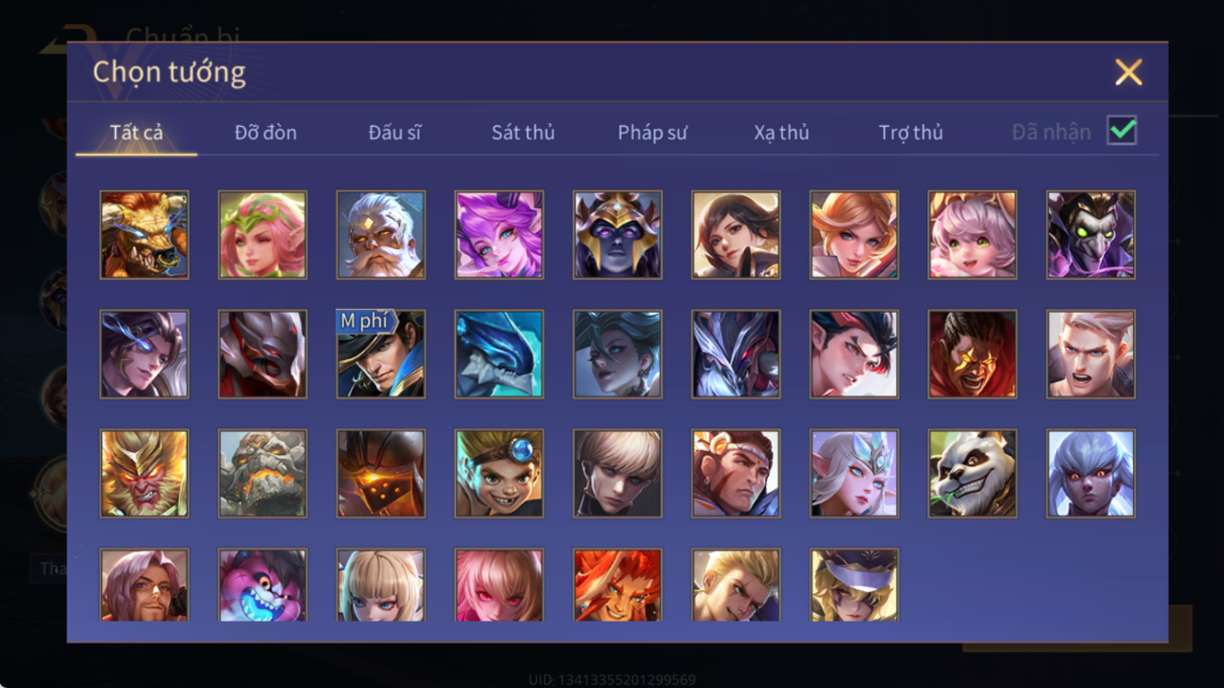The height and width of the screenshot is (688, 1224).
Task: Choose the white-bearded old man hero
Action: [x=380, y=234]
